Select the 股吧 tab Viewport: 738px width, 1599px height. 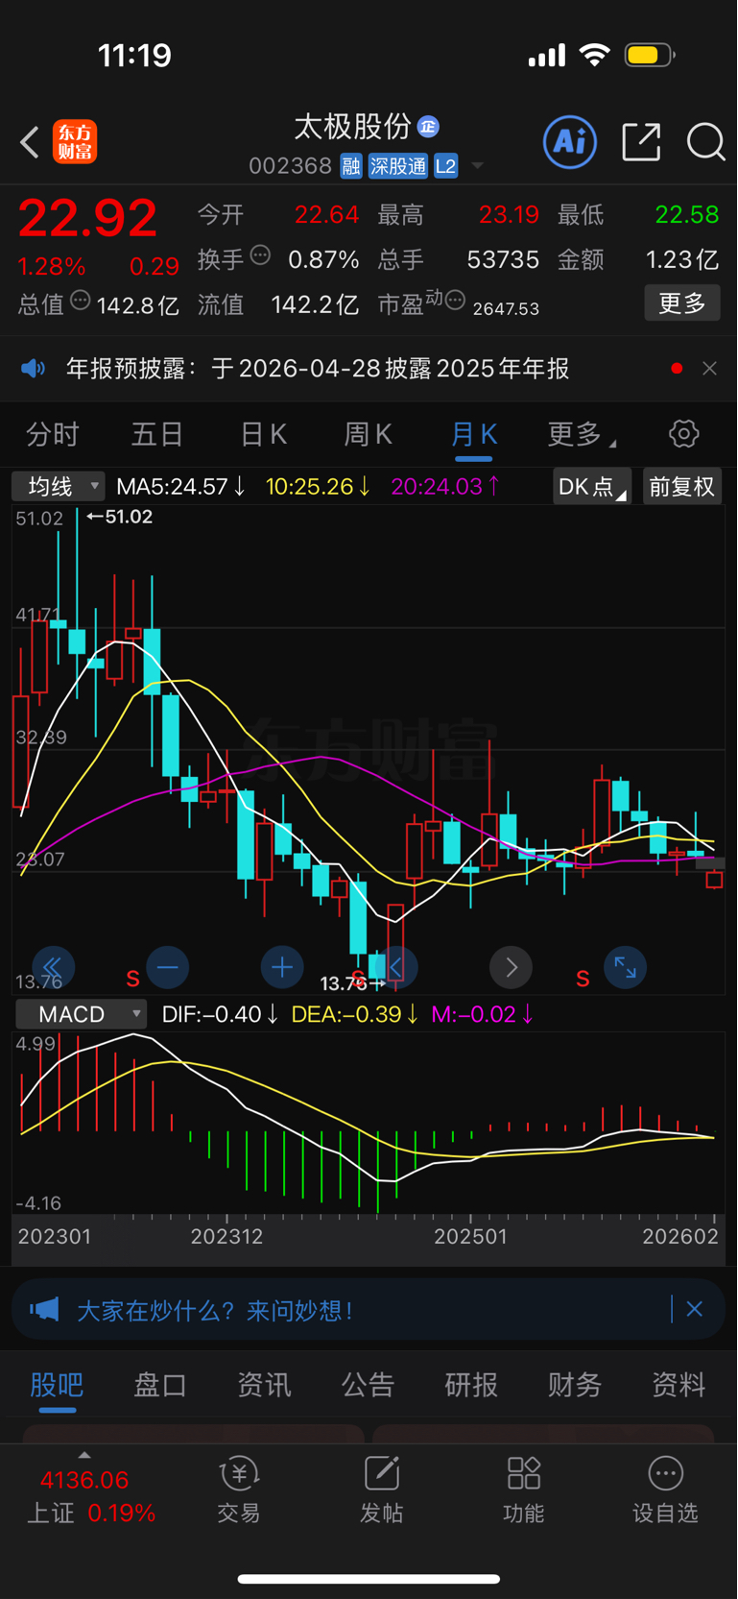click(x=57, y=1385)
